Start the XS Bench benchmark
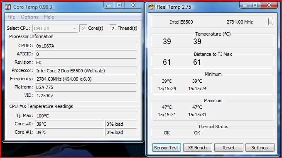The width and height of the screenshot is (282, 158). [197, 148]
